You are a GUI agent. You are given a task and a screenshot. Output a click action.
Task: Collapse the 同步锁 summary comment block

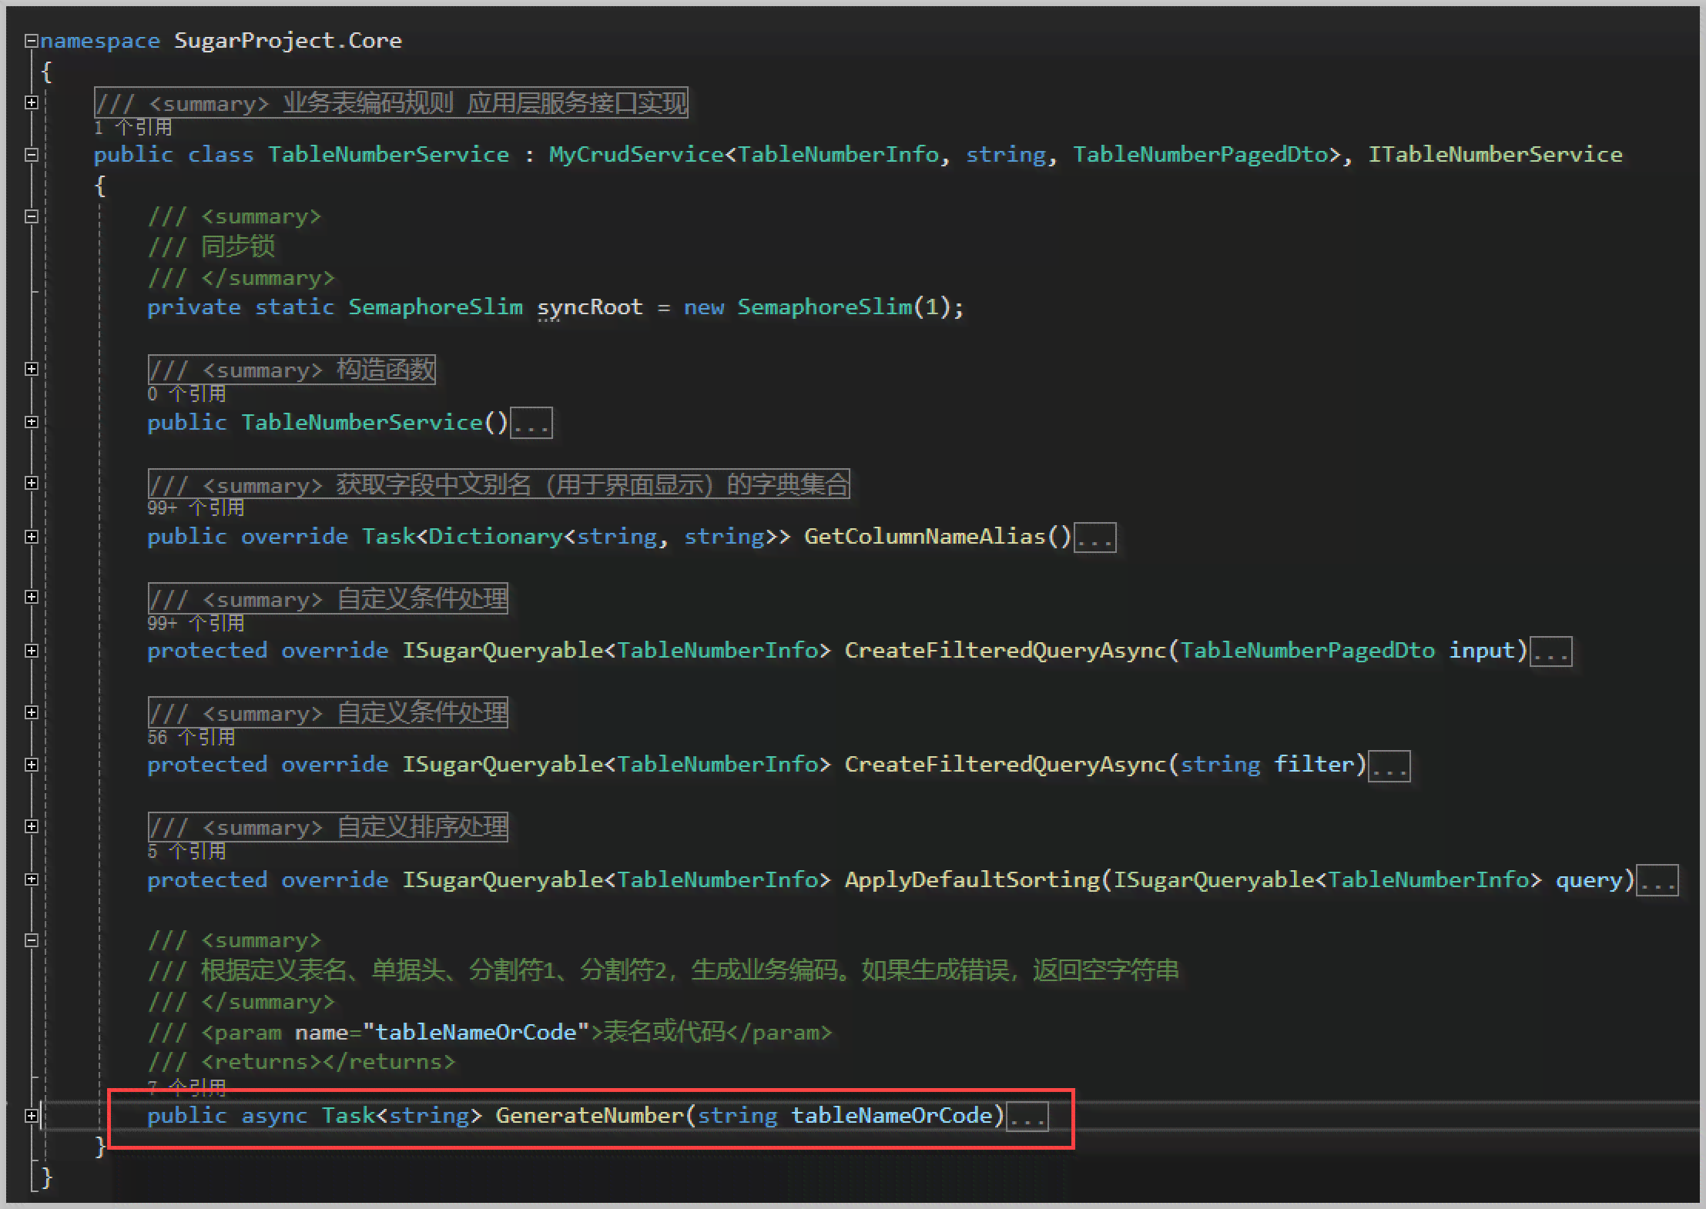[32, 216]
